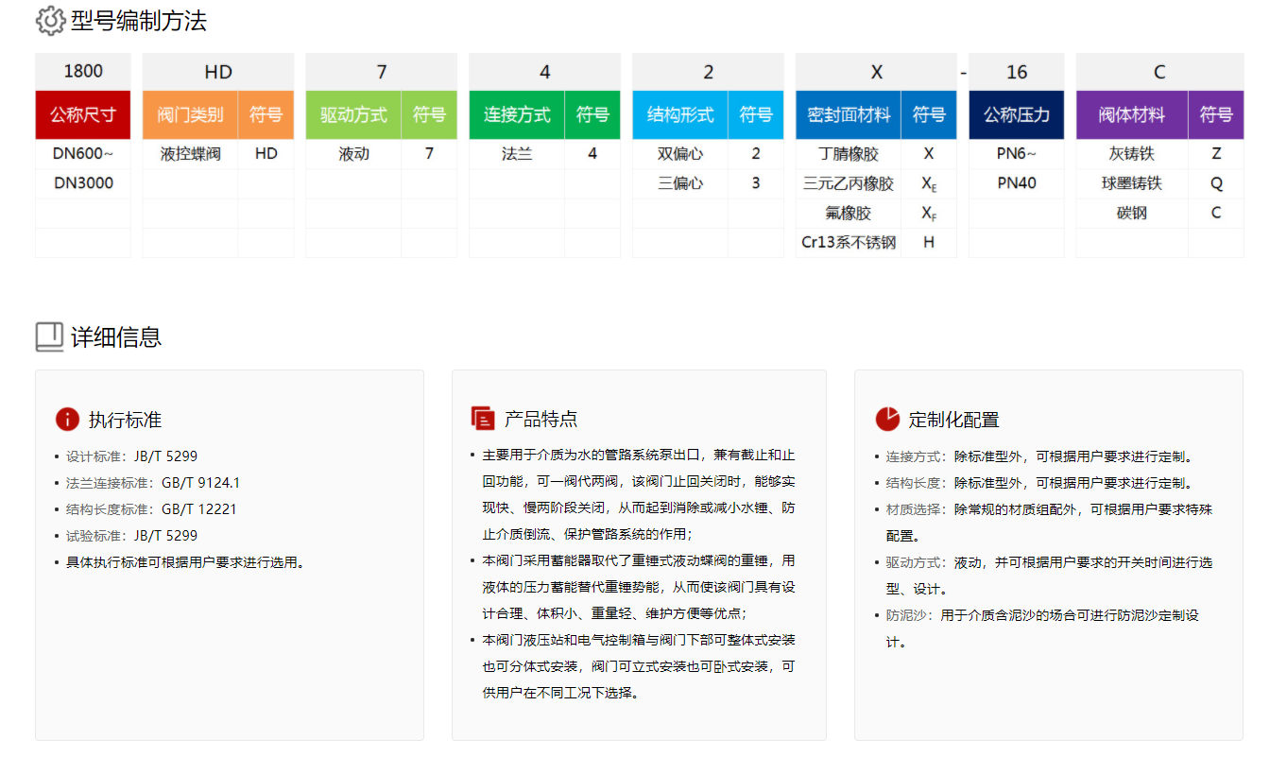This screenshot has height=757, width=1287.
Task: Select the 三偏心 row in 结构形式
Action: (x=680, y=183)
